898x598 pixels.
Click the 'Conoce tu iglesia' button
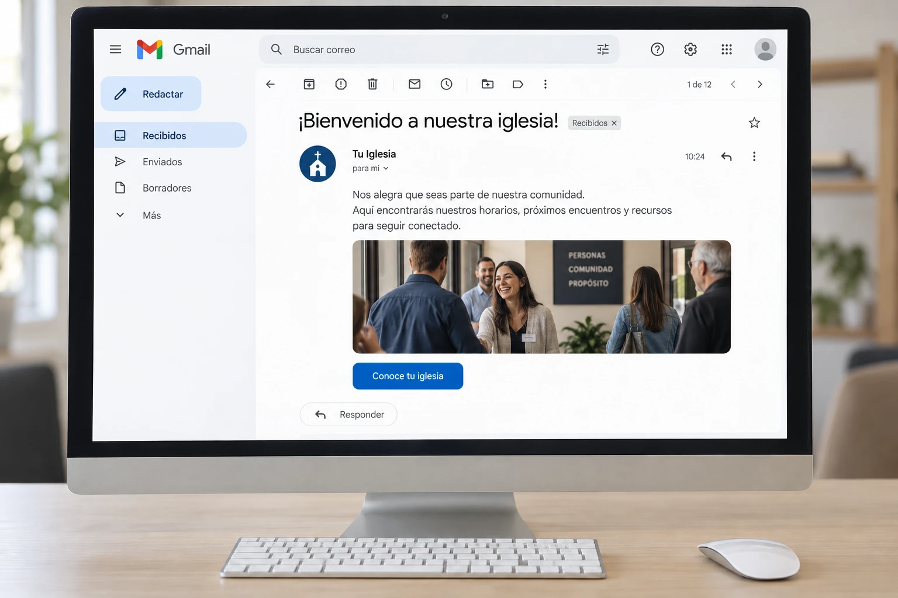coord(407,376)
